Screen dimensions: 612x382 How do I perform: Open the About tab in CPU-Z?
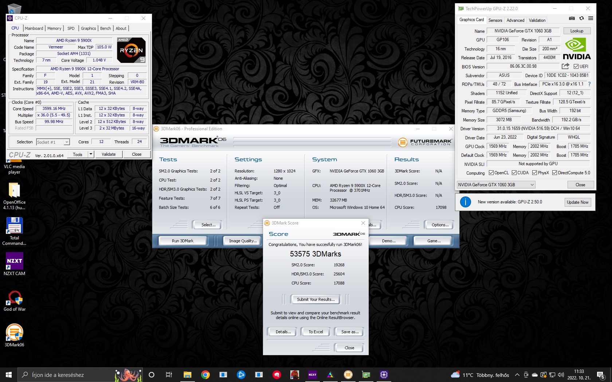pos(121,28)
